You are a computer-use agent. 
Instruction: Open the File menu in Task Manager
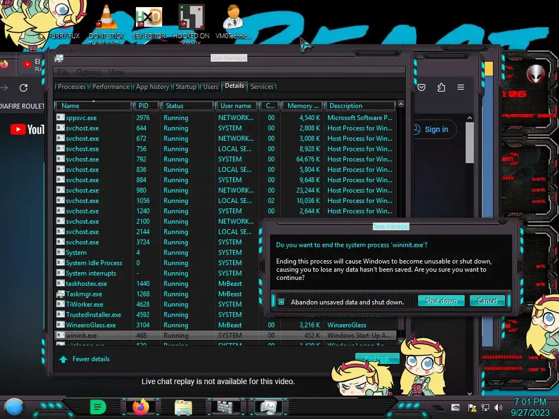coord(63,72)
